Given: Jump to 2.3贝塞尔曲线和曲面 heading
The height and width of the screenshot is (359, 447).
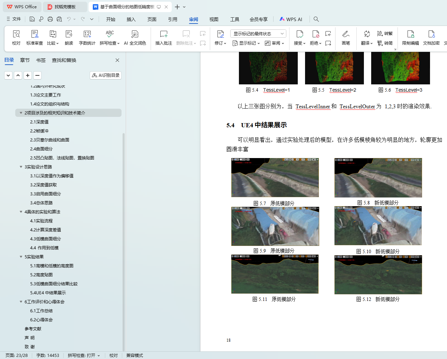Looking at the screenshot, I should (50, 140).
